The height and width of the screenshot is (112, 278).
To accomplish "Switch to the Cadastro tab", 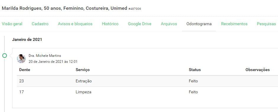I will click(x=40, y=24).
